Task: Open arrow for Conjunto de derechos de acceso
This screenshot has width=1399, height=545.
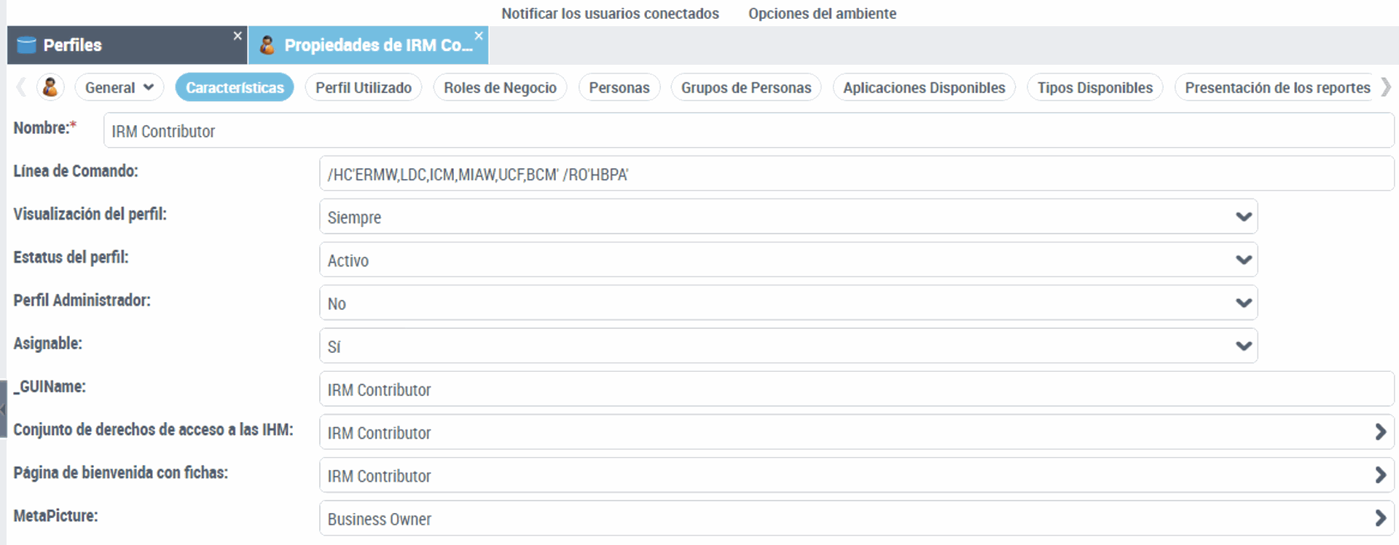Action: click(x=1380, y=432)
